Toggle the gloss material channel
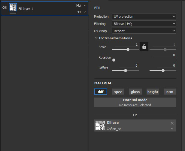This screenshot has height=151, width=185. pyautogui.click(x=135, y=92)
